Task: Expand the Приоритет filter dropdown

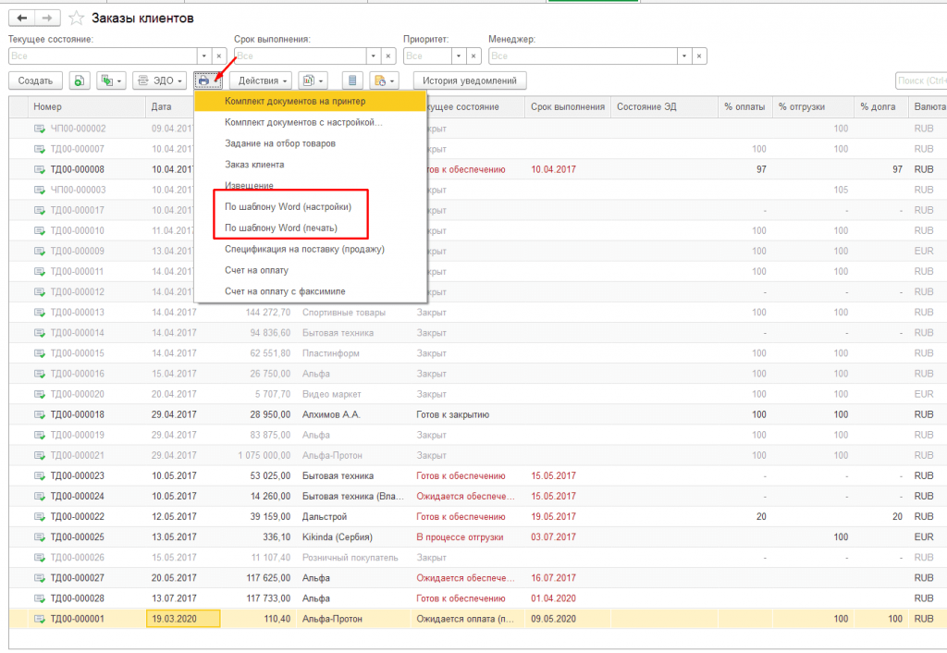Action: point(459,56)
